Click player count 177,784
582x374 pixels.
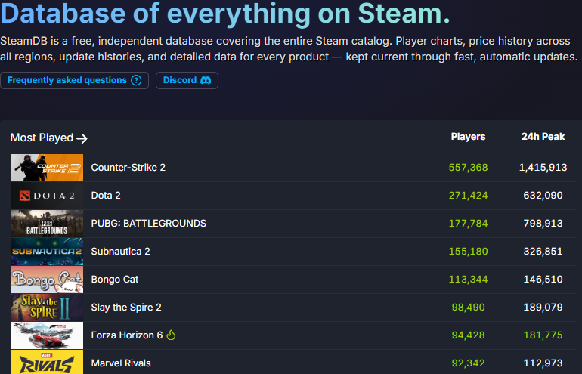pos(468,224)
